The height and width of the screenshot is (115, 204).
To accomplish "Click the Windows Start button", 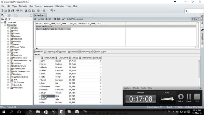I will [4, 112].
